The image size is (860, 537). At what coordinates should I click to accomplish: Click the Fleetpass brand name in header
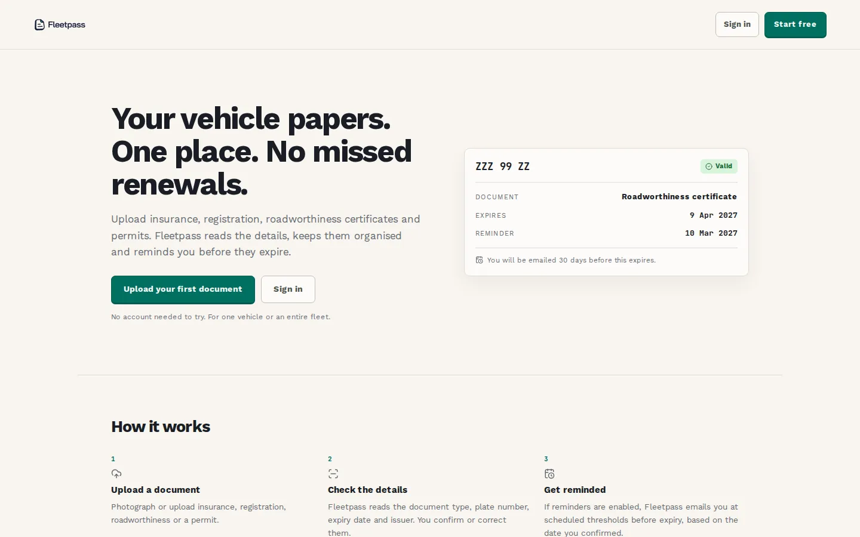tap(66, 24)
